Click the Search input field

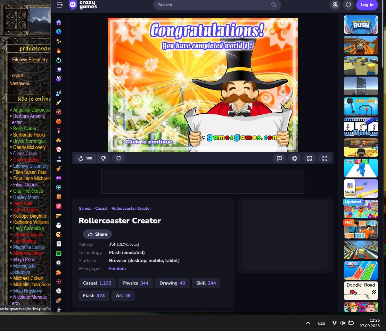tap(212, 5)
